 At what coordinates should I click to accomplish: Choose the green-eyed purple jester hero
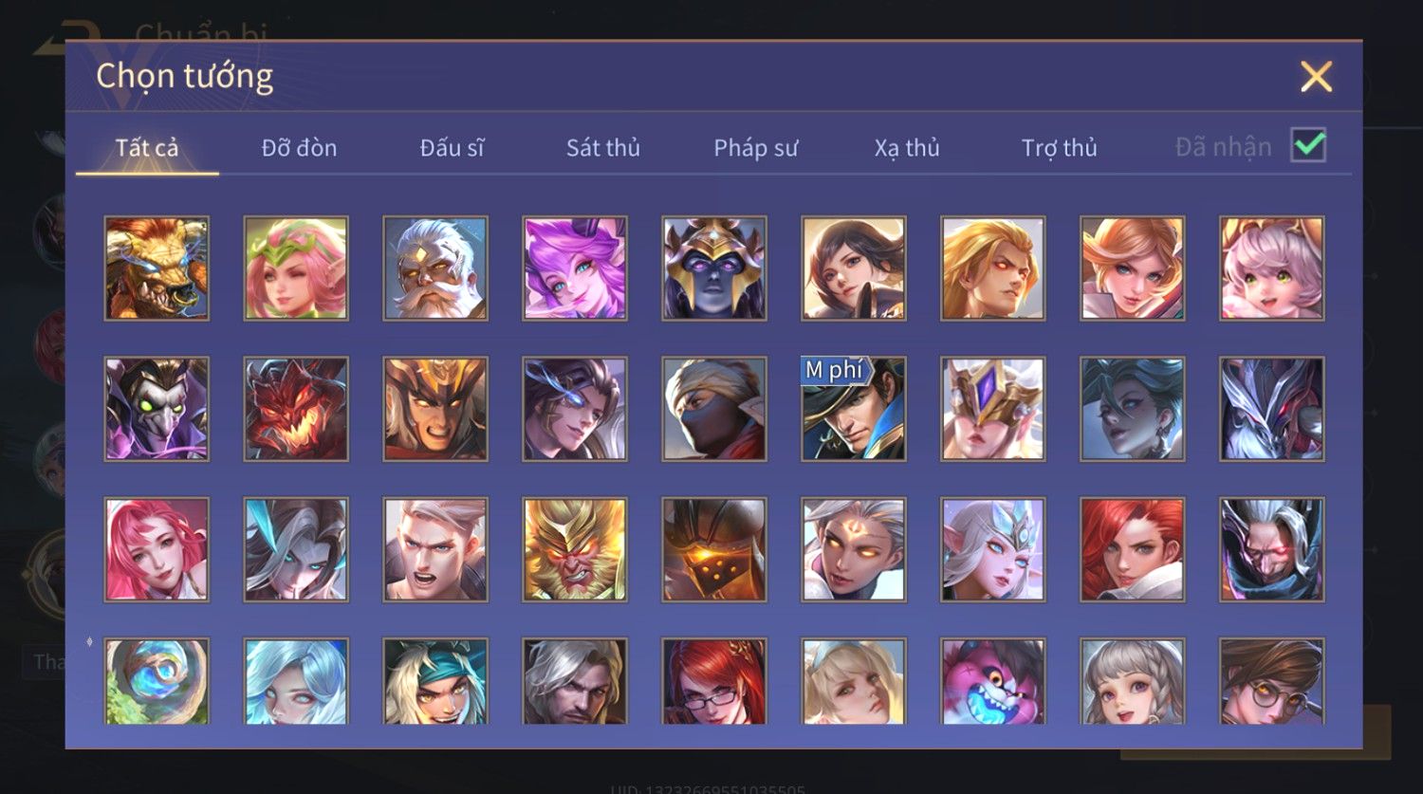pyautogui.click(x=157, y=409)
